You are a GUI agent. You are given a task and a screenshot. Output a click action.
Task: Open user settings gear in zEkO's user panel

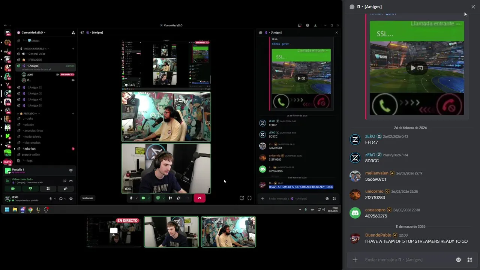71,198
